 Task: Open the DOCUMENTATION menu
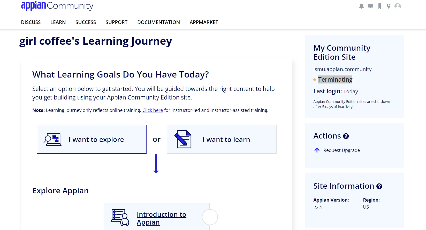158,22
